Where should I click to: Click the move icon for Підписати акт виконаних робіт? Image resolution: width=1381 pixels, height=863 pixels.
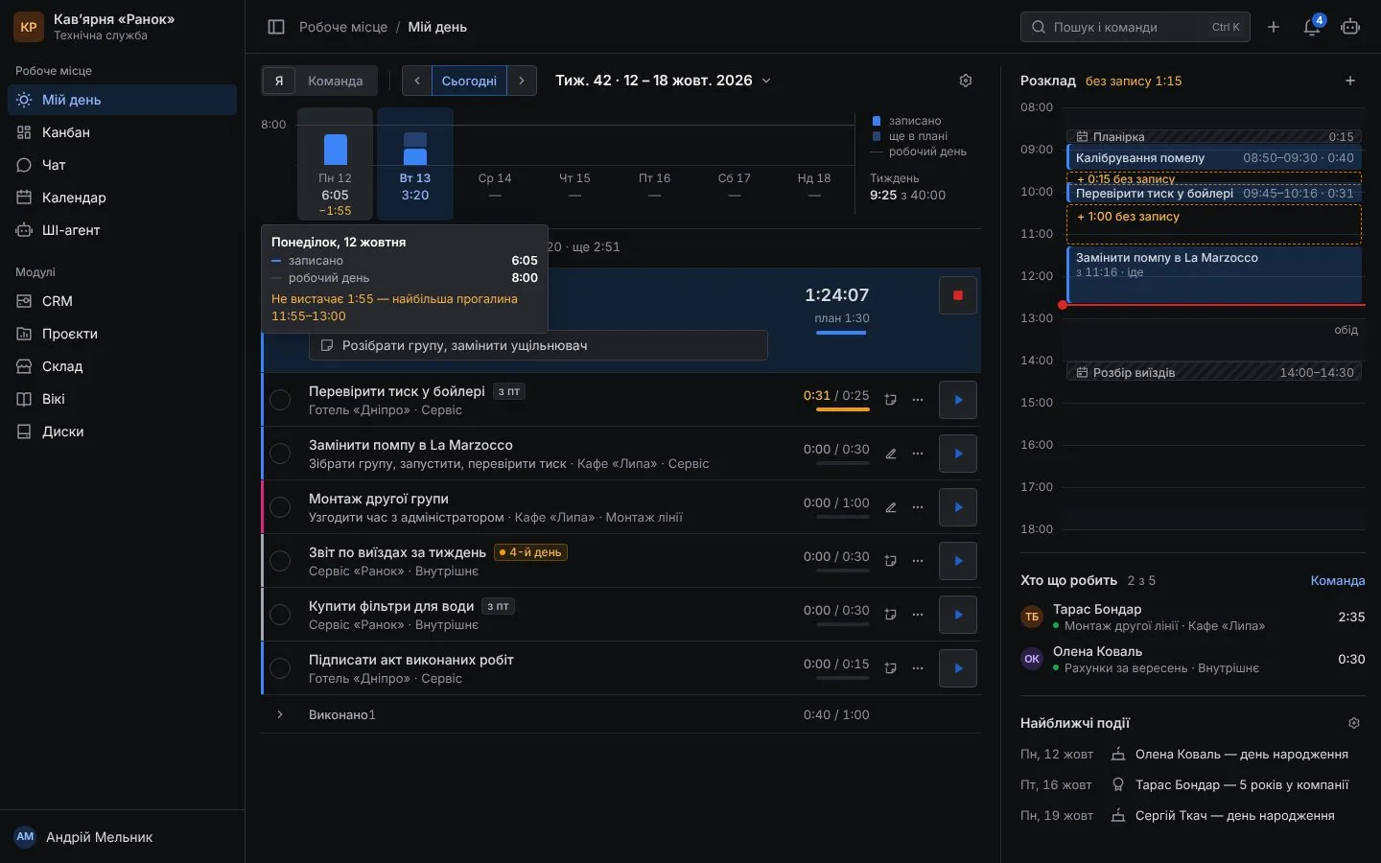point(891,668)
